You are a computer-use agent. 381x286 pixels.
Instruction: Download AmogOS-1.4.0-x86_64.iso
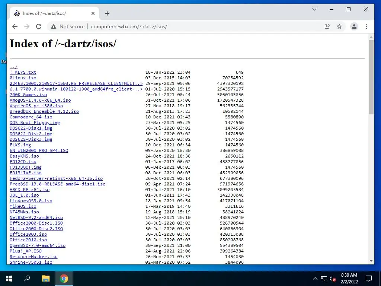(40, 100)
